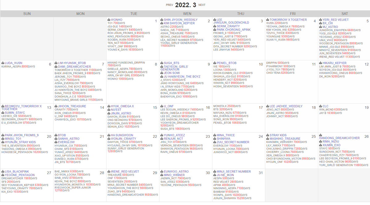Viewport: 370px width, 205px height.
Task: Click the HWANG YUNSEONG_DRIPPIN 7800DAYS entry
Action: [126, 64]
